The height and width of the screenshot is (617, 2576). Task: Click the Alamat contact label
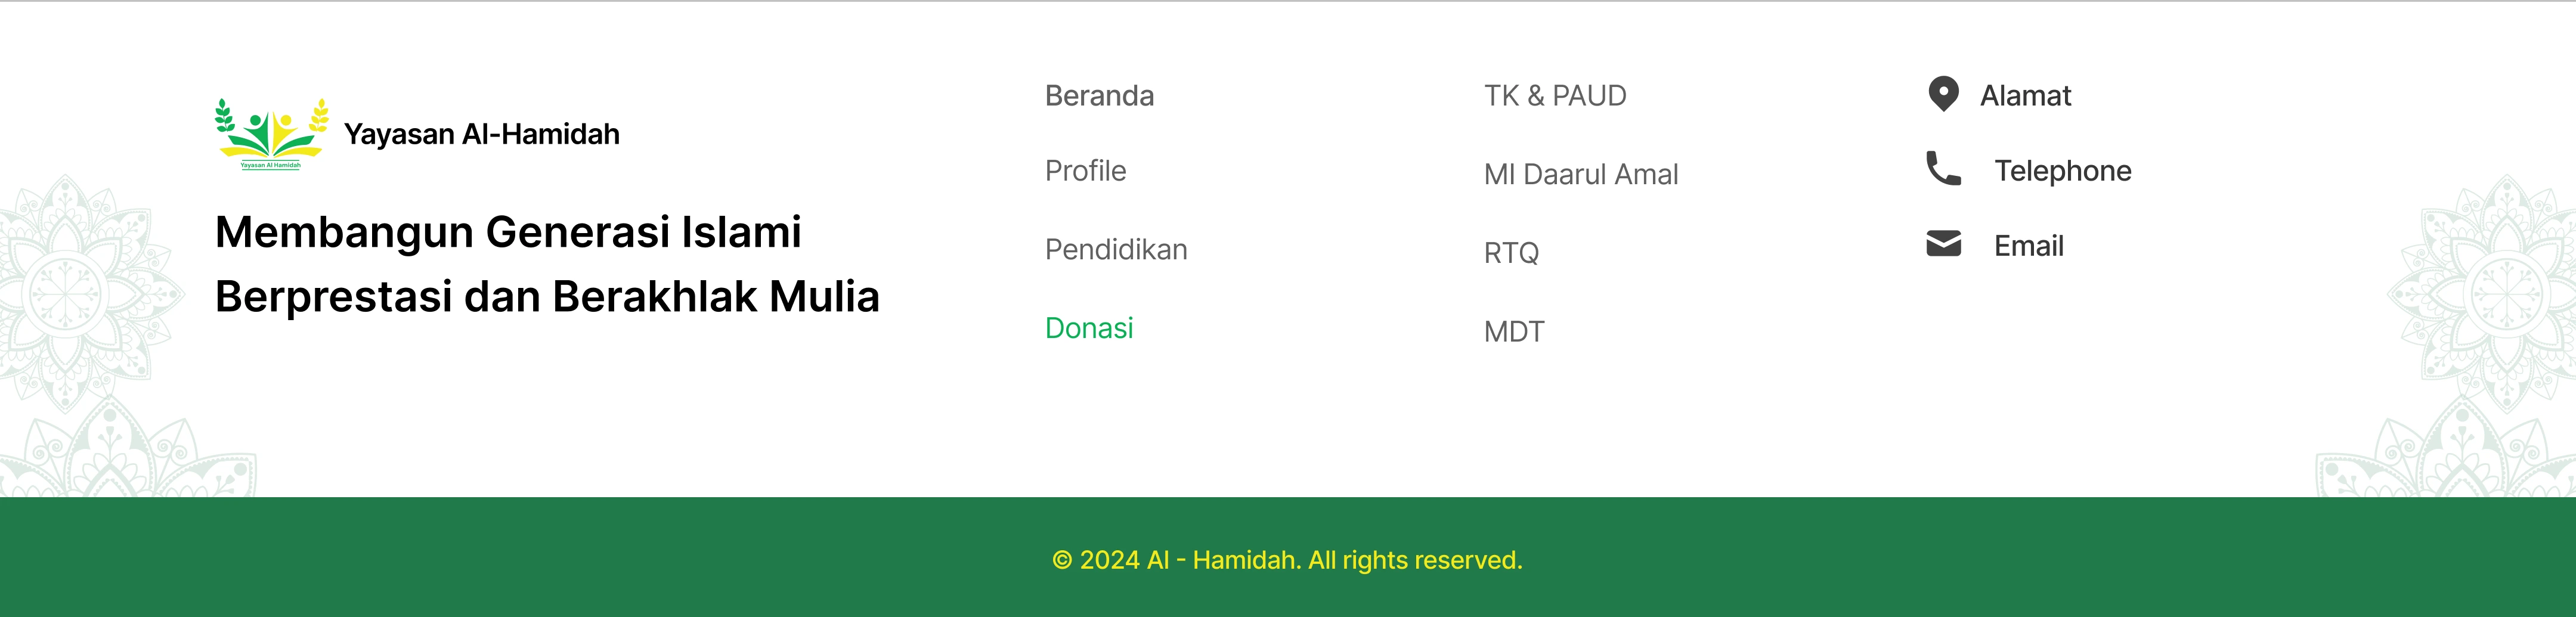(2025, 96)
